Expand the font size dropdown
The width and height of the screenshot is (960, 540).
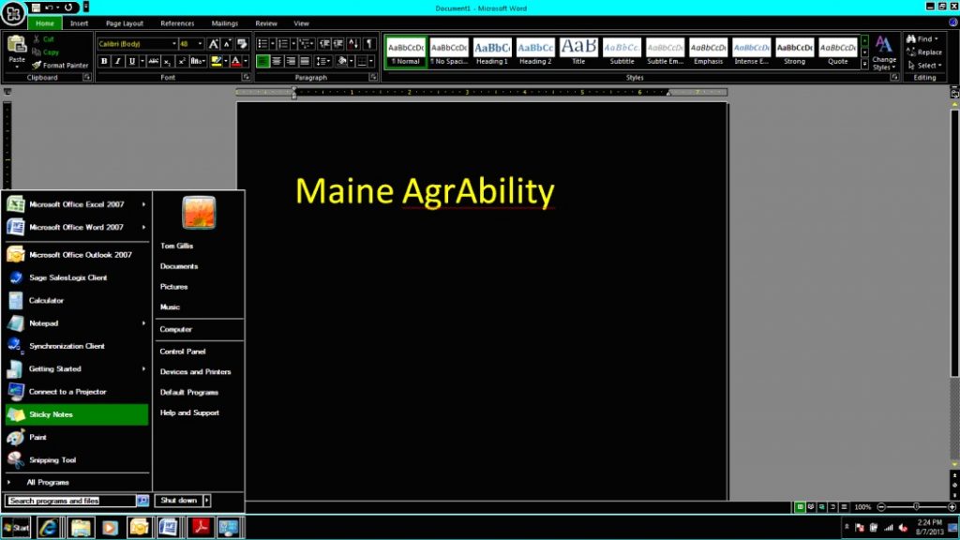(x=201, y=44)
